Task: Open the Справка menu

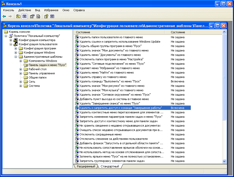Action: click(79, 10)
